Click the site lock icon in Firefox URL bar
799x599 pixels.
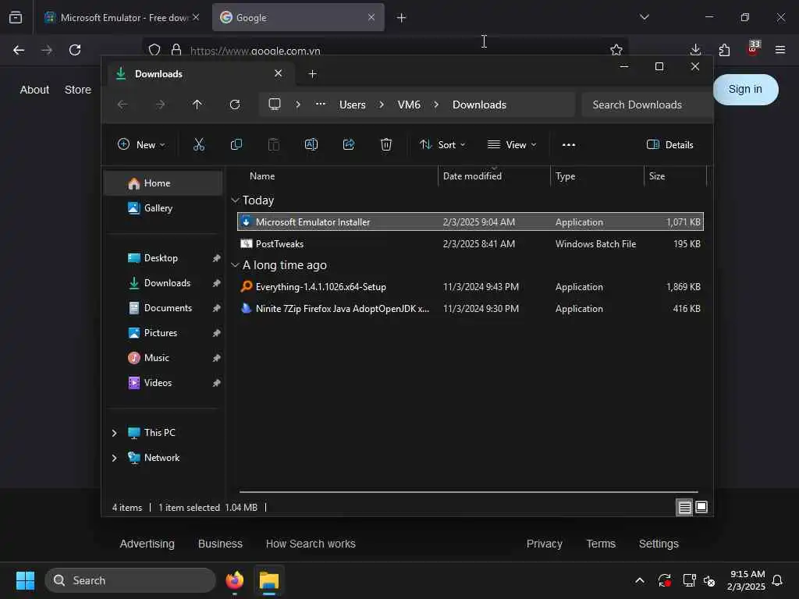tap(176, 50)
